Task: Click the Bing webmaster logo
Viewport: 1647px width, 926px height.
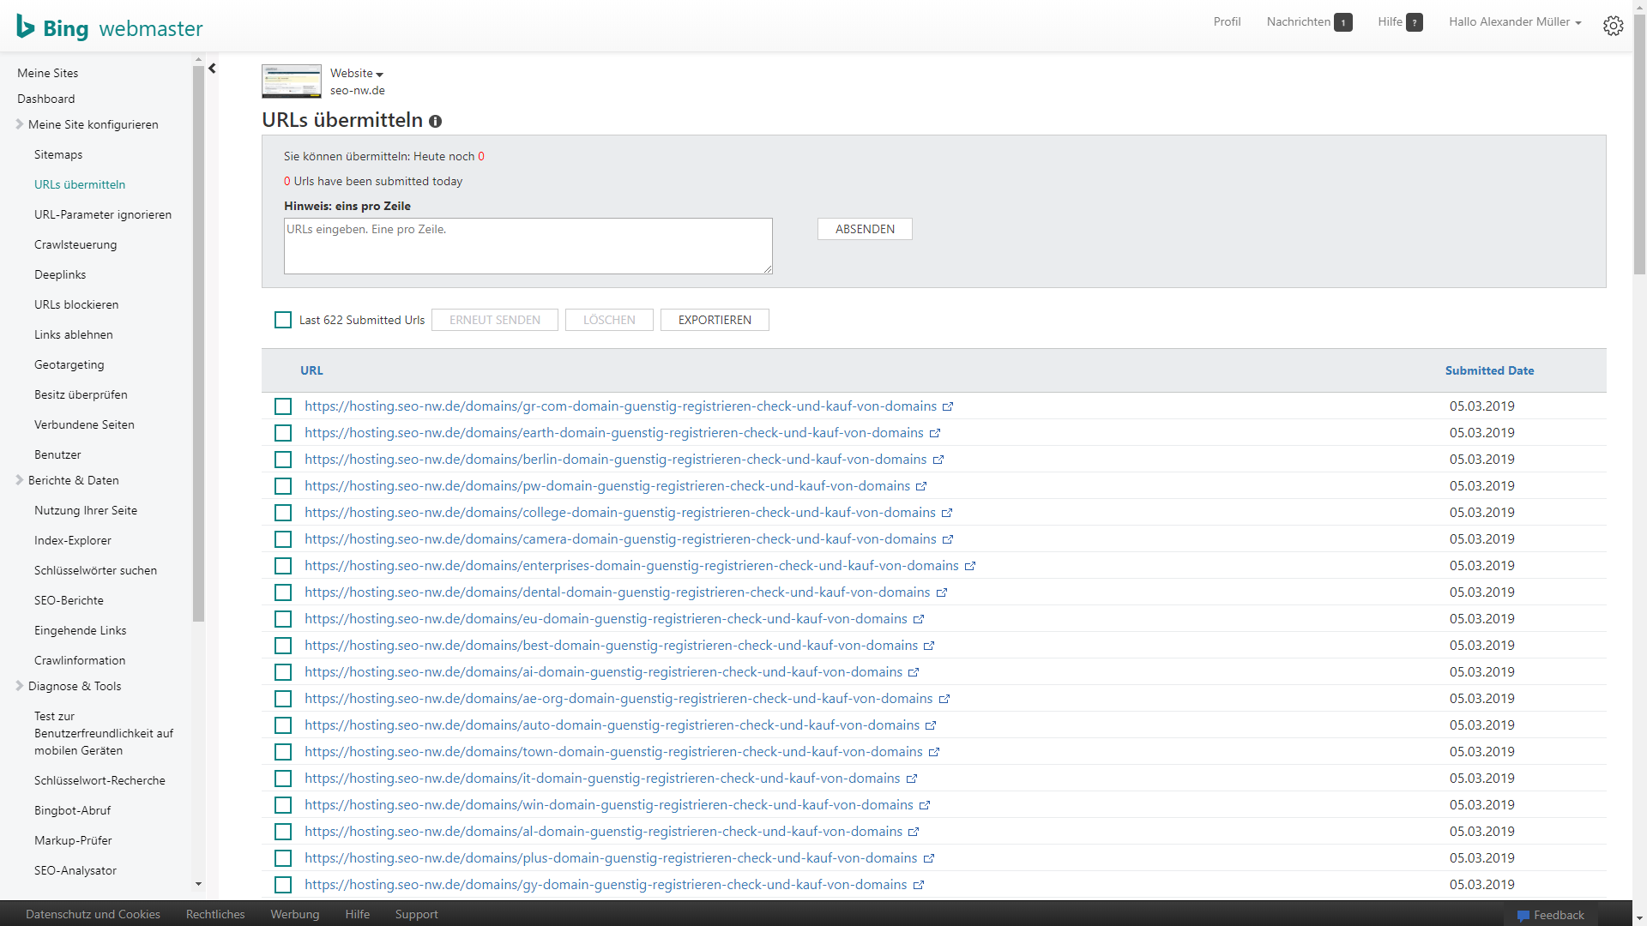Action: (110, 27)
